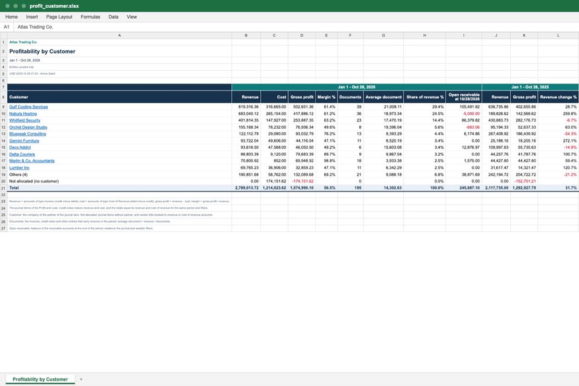Viewport: 579px width, 386px height.
Task: Click the Not allocated (no customer) cell
Action: pos(120,181)
